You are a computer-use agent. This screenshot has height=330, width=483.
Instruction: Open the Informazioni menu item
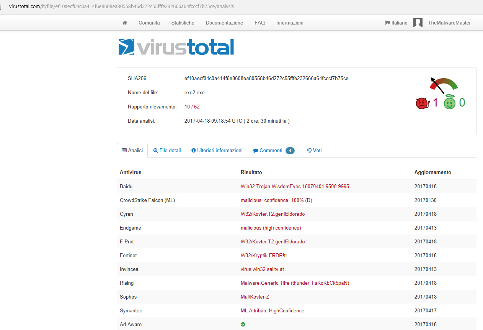(x=290, y=23)
